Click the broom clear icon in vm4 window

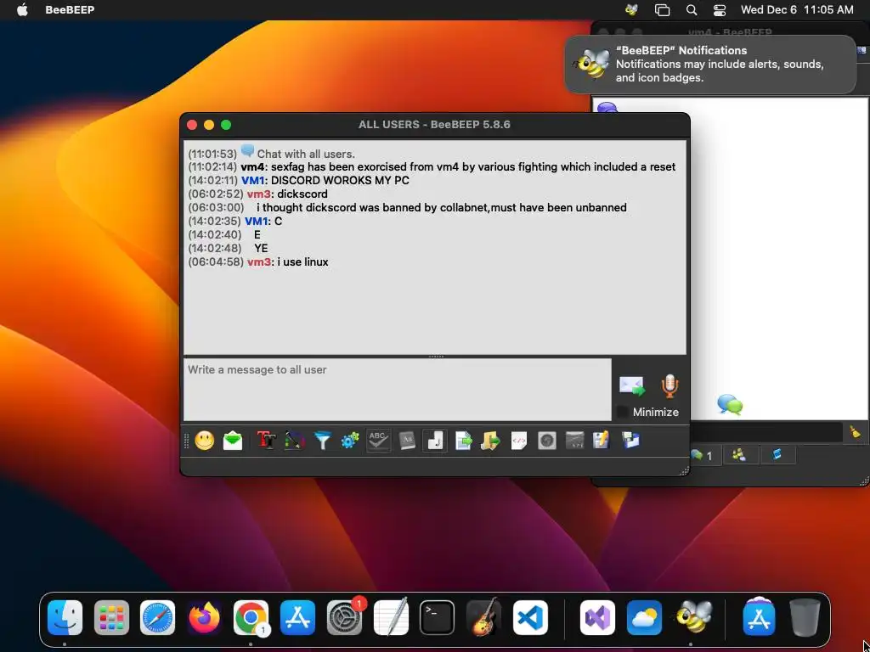(855, 432)
